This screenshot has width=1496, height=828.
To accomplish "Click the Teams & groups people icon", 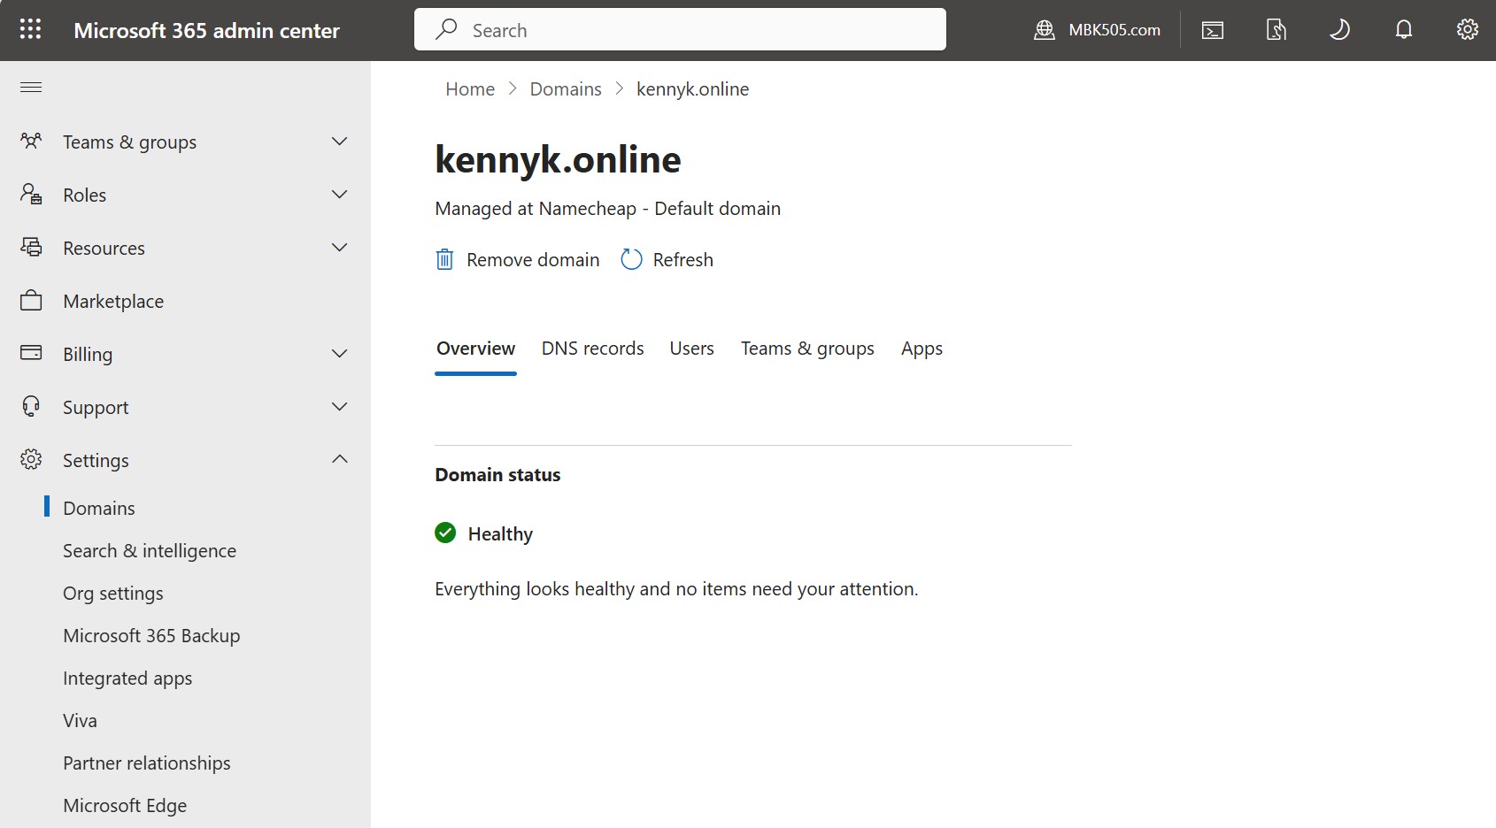I will click(31, 141).
